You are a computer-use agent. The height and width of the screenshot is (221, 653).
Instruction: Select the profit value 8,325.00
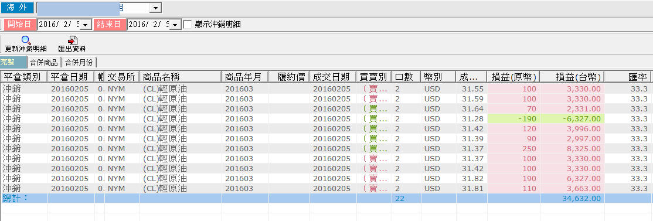(x=573, y=148)
